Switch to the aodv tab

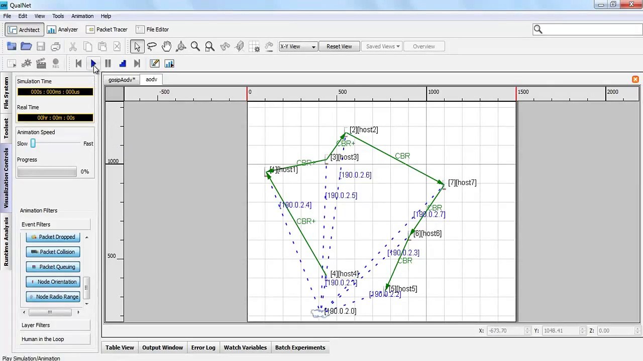151,80
